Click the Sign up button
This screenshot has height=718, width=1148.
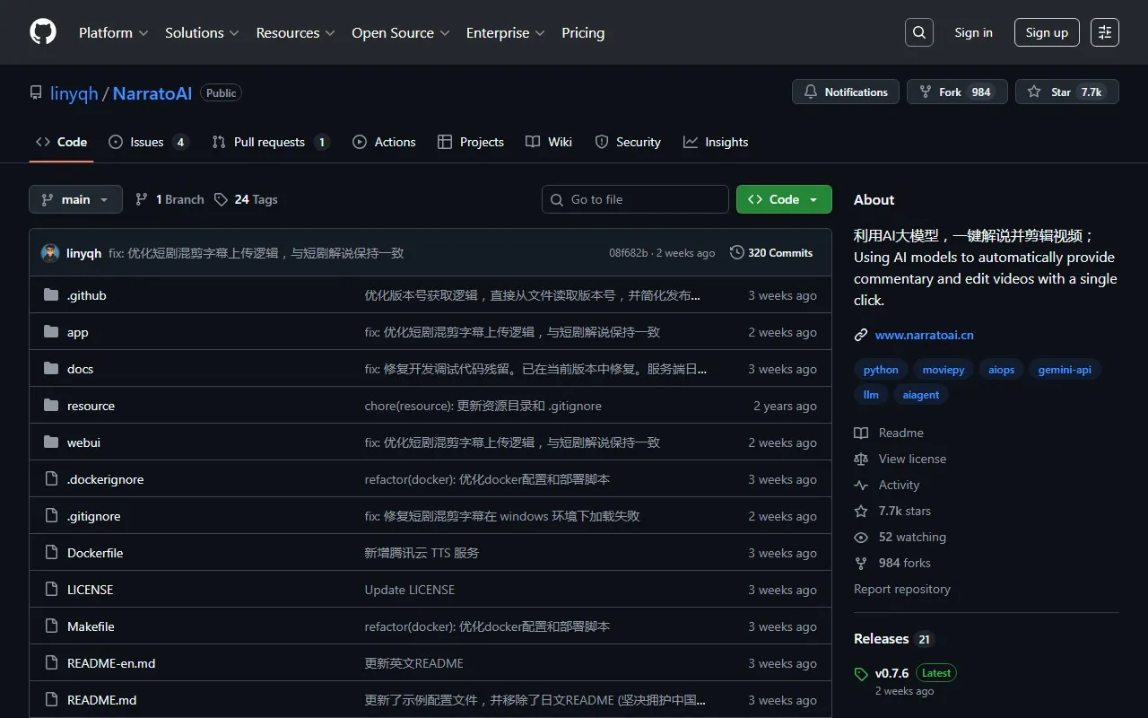tap(1047, 32)
